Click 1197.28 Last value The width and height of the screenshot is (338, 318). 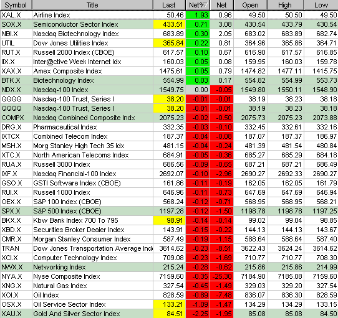171,211
